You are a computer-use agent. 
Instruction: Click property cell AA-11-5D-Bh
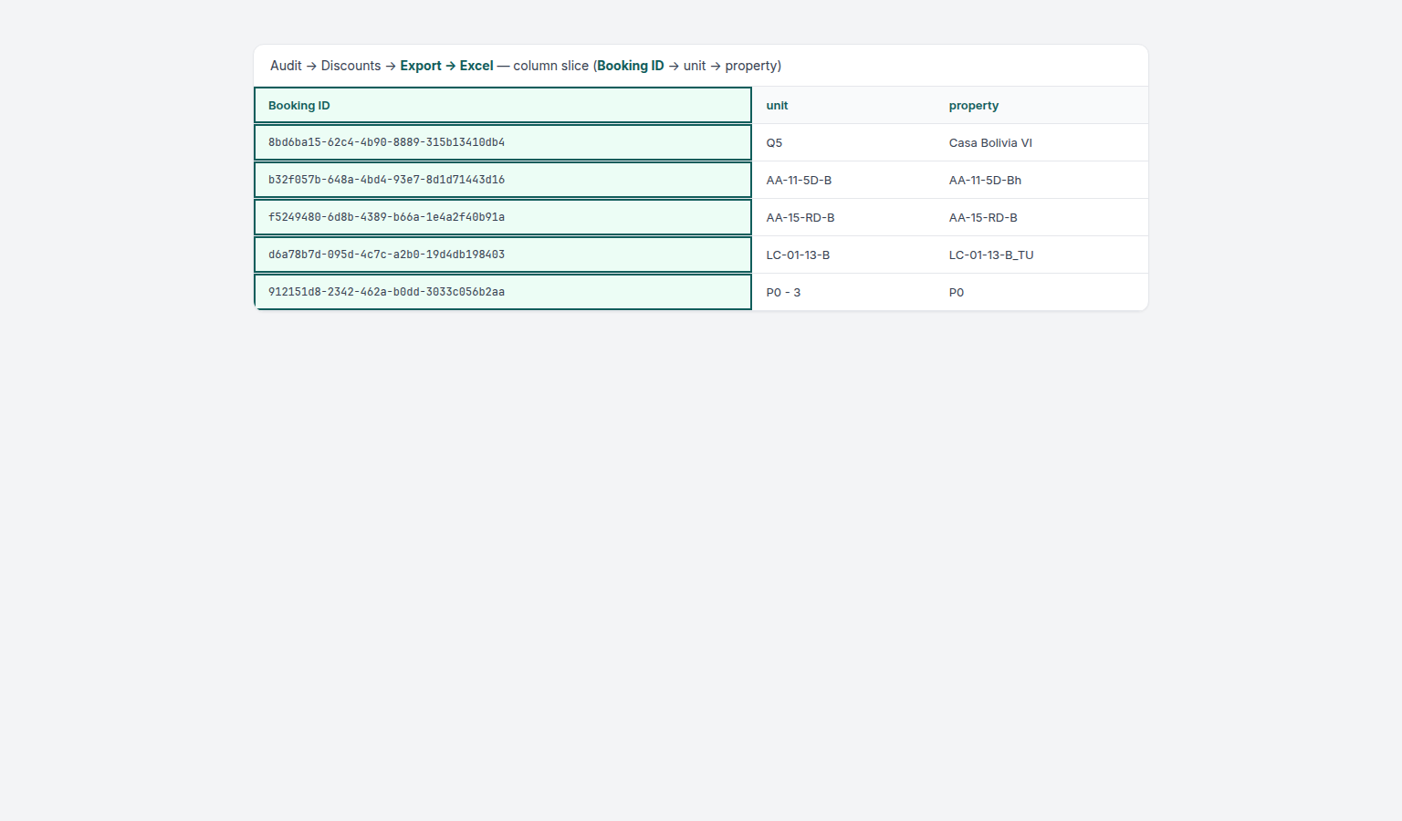tap(1041, 180)
